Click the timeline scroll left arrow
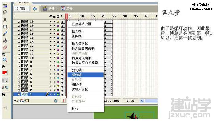215x121 pixels. tap(142, 101)
